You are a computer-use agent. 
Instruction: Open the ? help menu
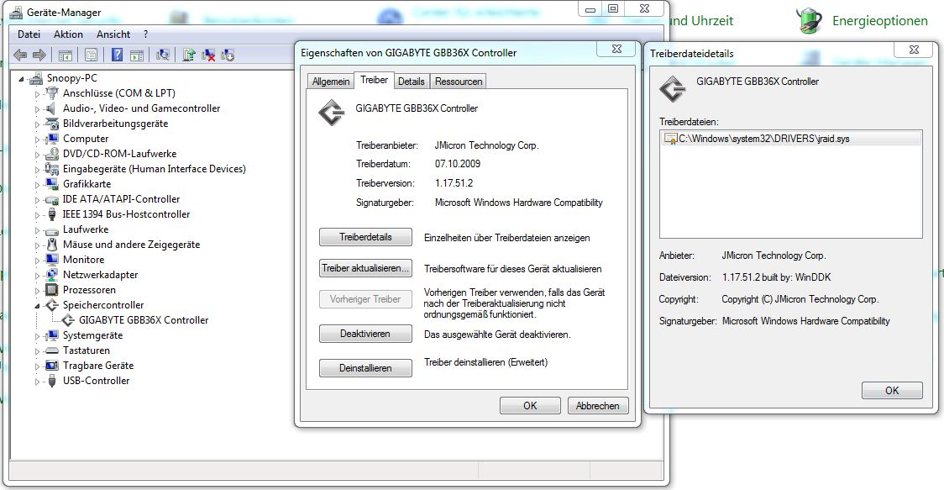tap(145, 34)
